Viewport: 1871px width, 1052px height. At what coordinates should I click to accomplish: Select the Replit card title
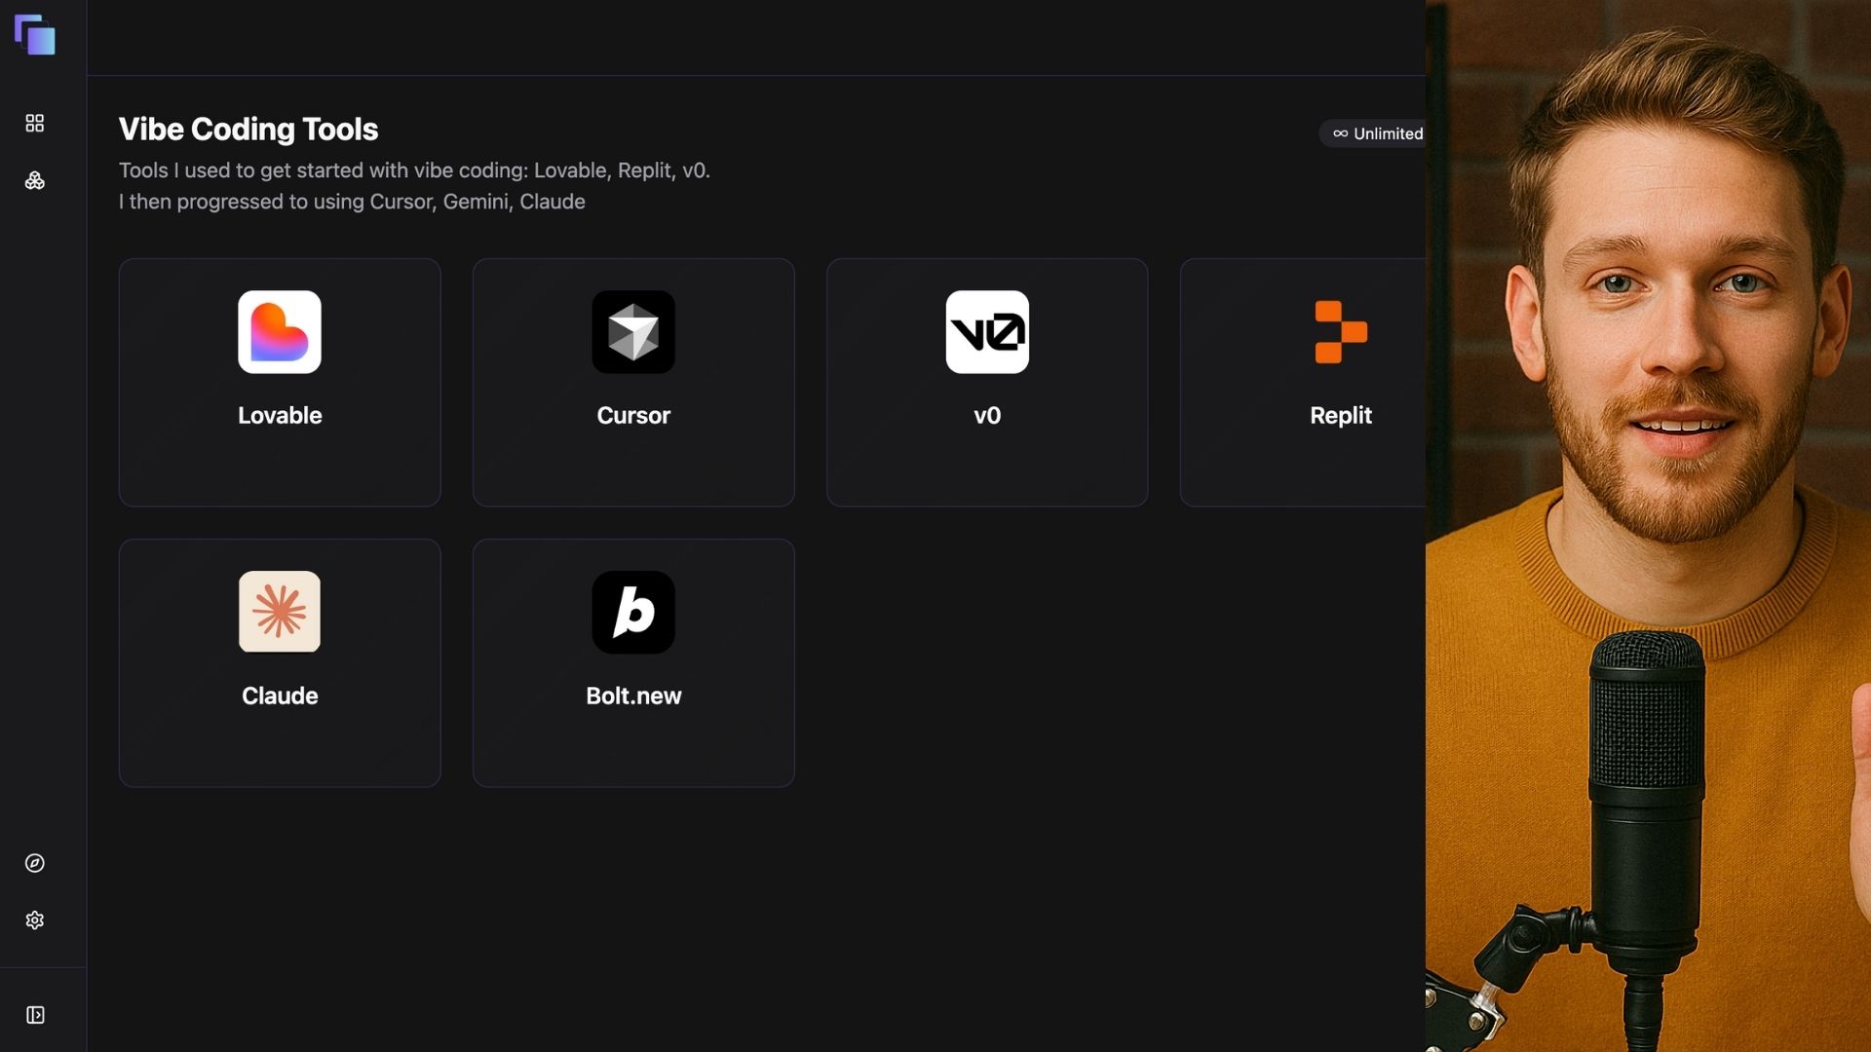(1341, 416)
